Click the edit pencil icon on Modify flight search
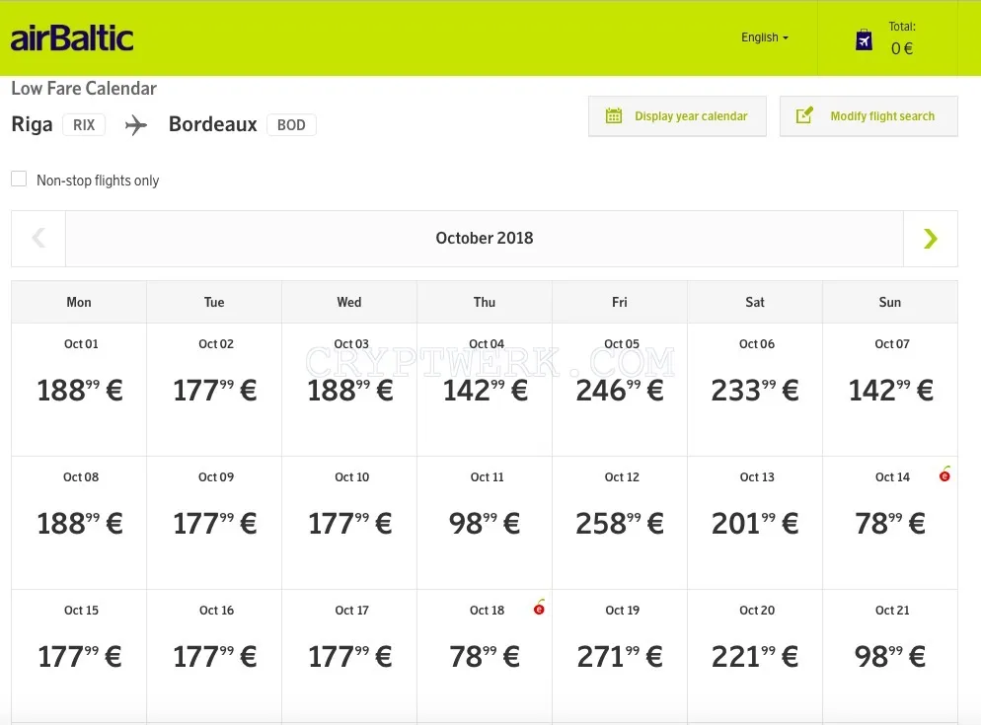Viewport: 981px width, 725px height. 804,115
